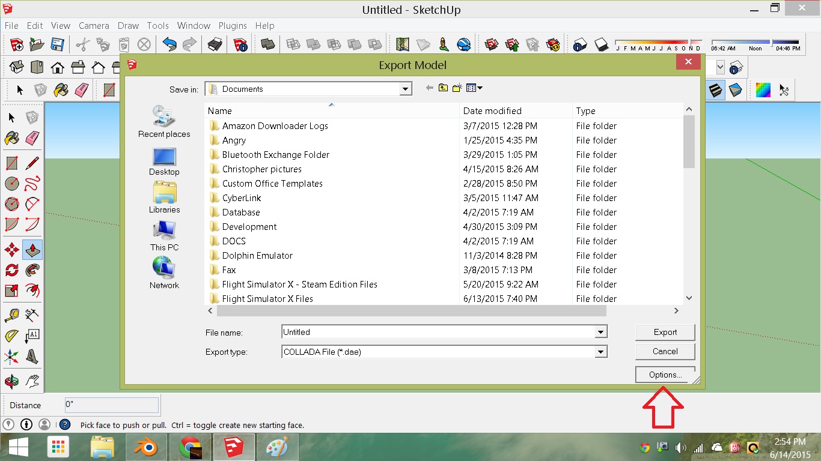Select the Follow Me tool
This screenshot has width=821, height=461.
[32, 270]
